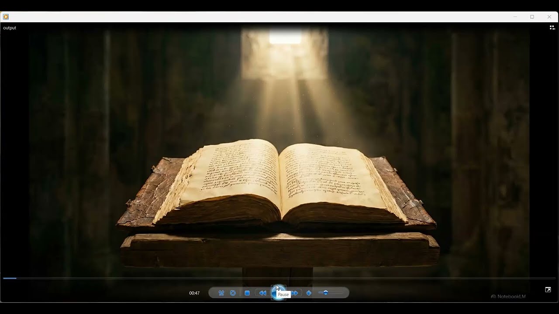Viewport: 559px width, 314px height.
Task: Minimize the media player window
Action: pyautogui.click(x=515, y=17)
